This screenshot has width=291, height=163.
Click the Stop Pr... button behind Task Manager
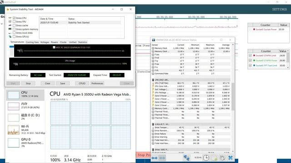tap(143, 155)
